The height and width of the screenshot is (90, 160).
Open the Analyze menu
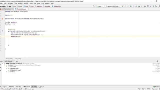(20, 3)
